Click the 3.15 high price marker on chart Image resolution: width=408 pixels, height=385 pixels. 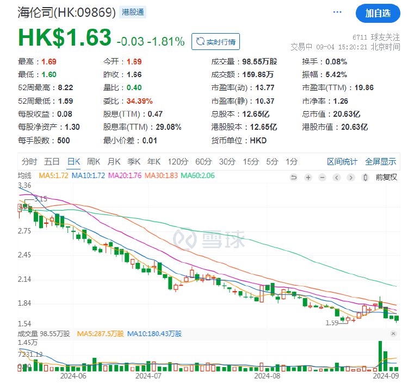click(41, 199)
